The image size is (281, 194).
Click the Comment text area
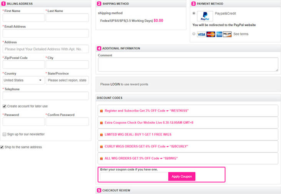pyautogui.click(x=188, y=65)
